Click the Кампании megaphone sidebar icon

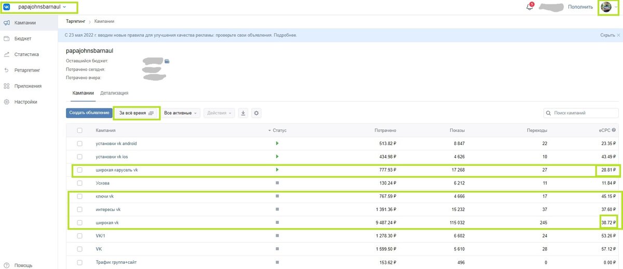7,23
